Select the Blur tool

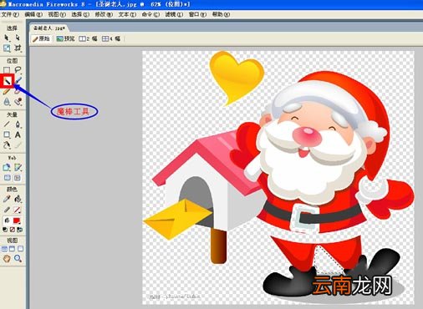(x=7, y=102)
